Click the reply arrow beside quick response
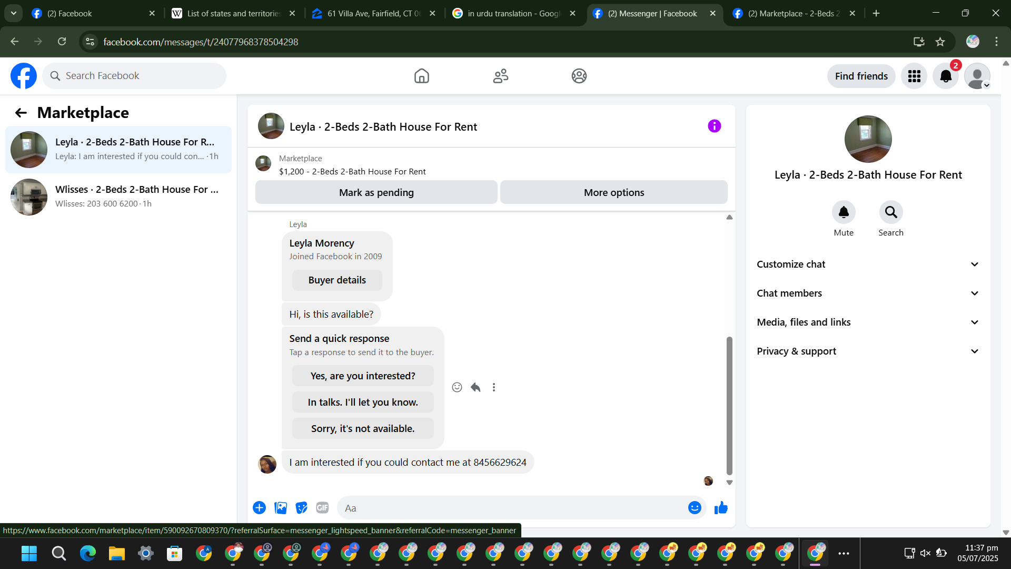The width and height of the screenshot is (1011, 569). coord(475,387)
